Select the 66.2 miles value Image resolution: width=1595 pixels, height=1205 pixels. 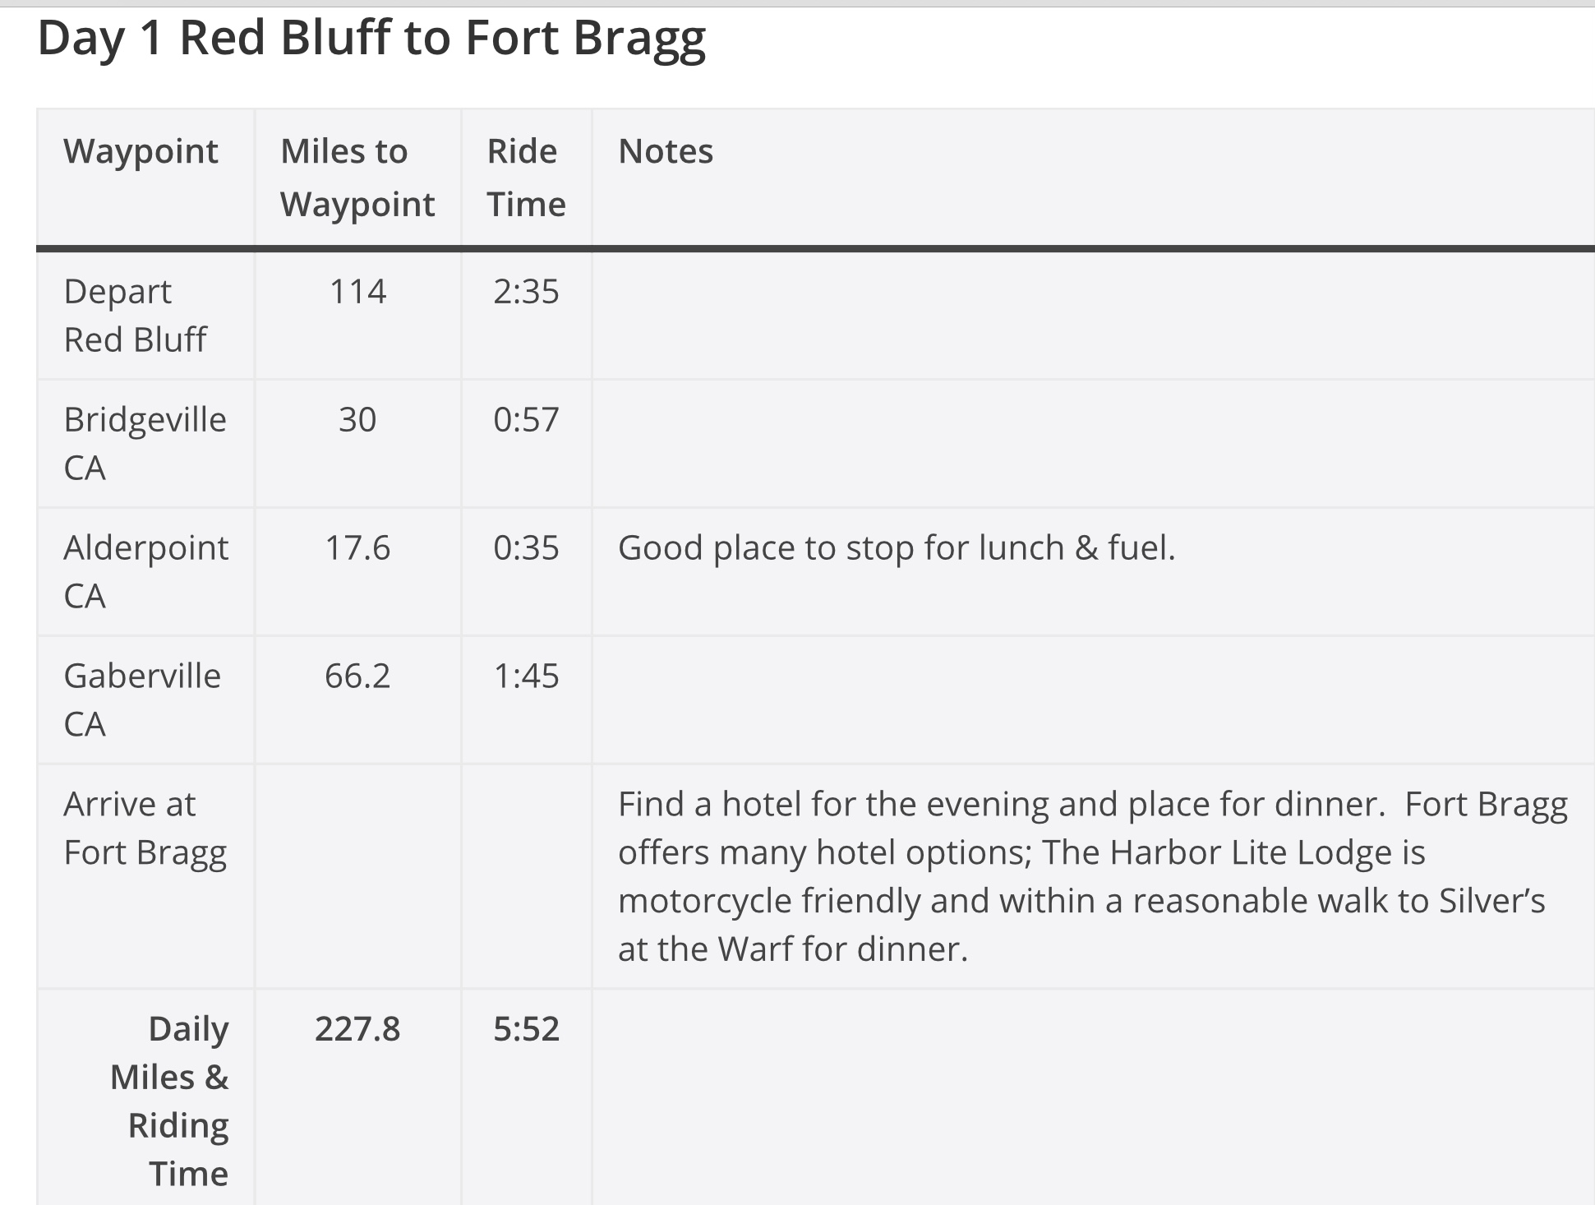coord(357,676)
